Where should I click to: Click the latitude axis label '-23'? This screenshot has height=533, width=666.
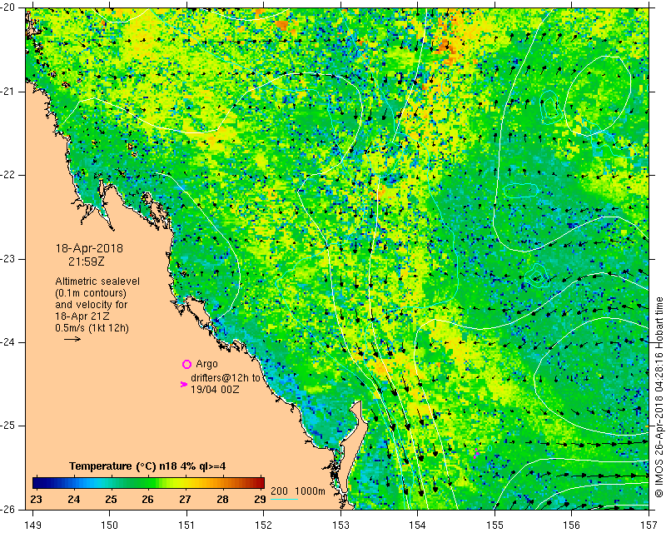[x=7, y=258]
